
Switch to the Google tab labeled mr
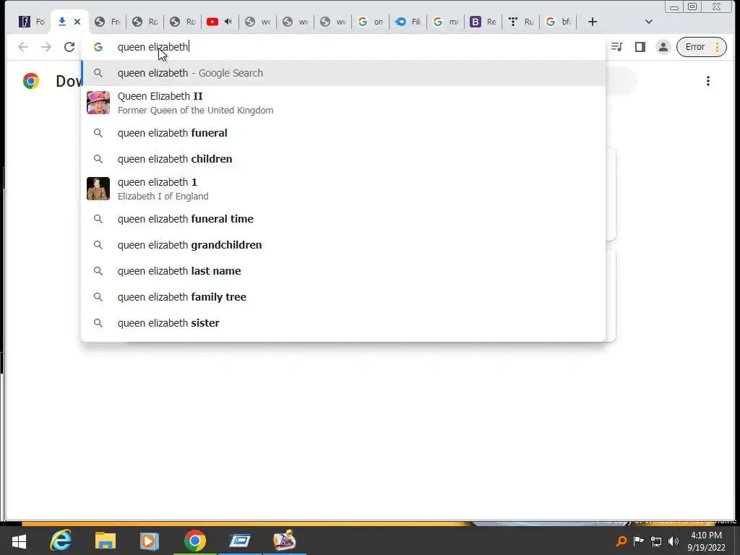tap(446, 22)
